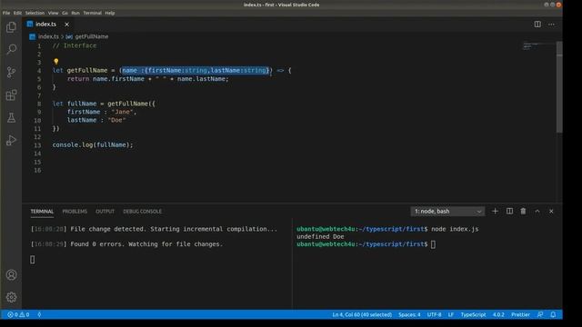Open the Run and Debug view
This screenshot has height=327, width=582.
pos(11,140)
